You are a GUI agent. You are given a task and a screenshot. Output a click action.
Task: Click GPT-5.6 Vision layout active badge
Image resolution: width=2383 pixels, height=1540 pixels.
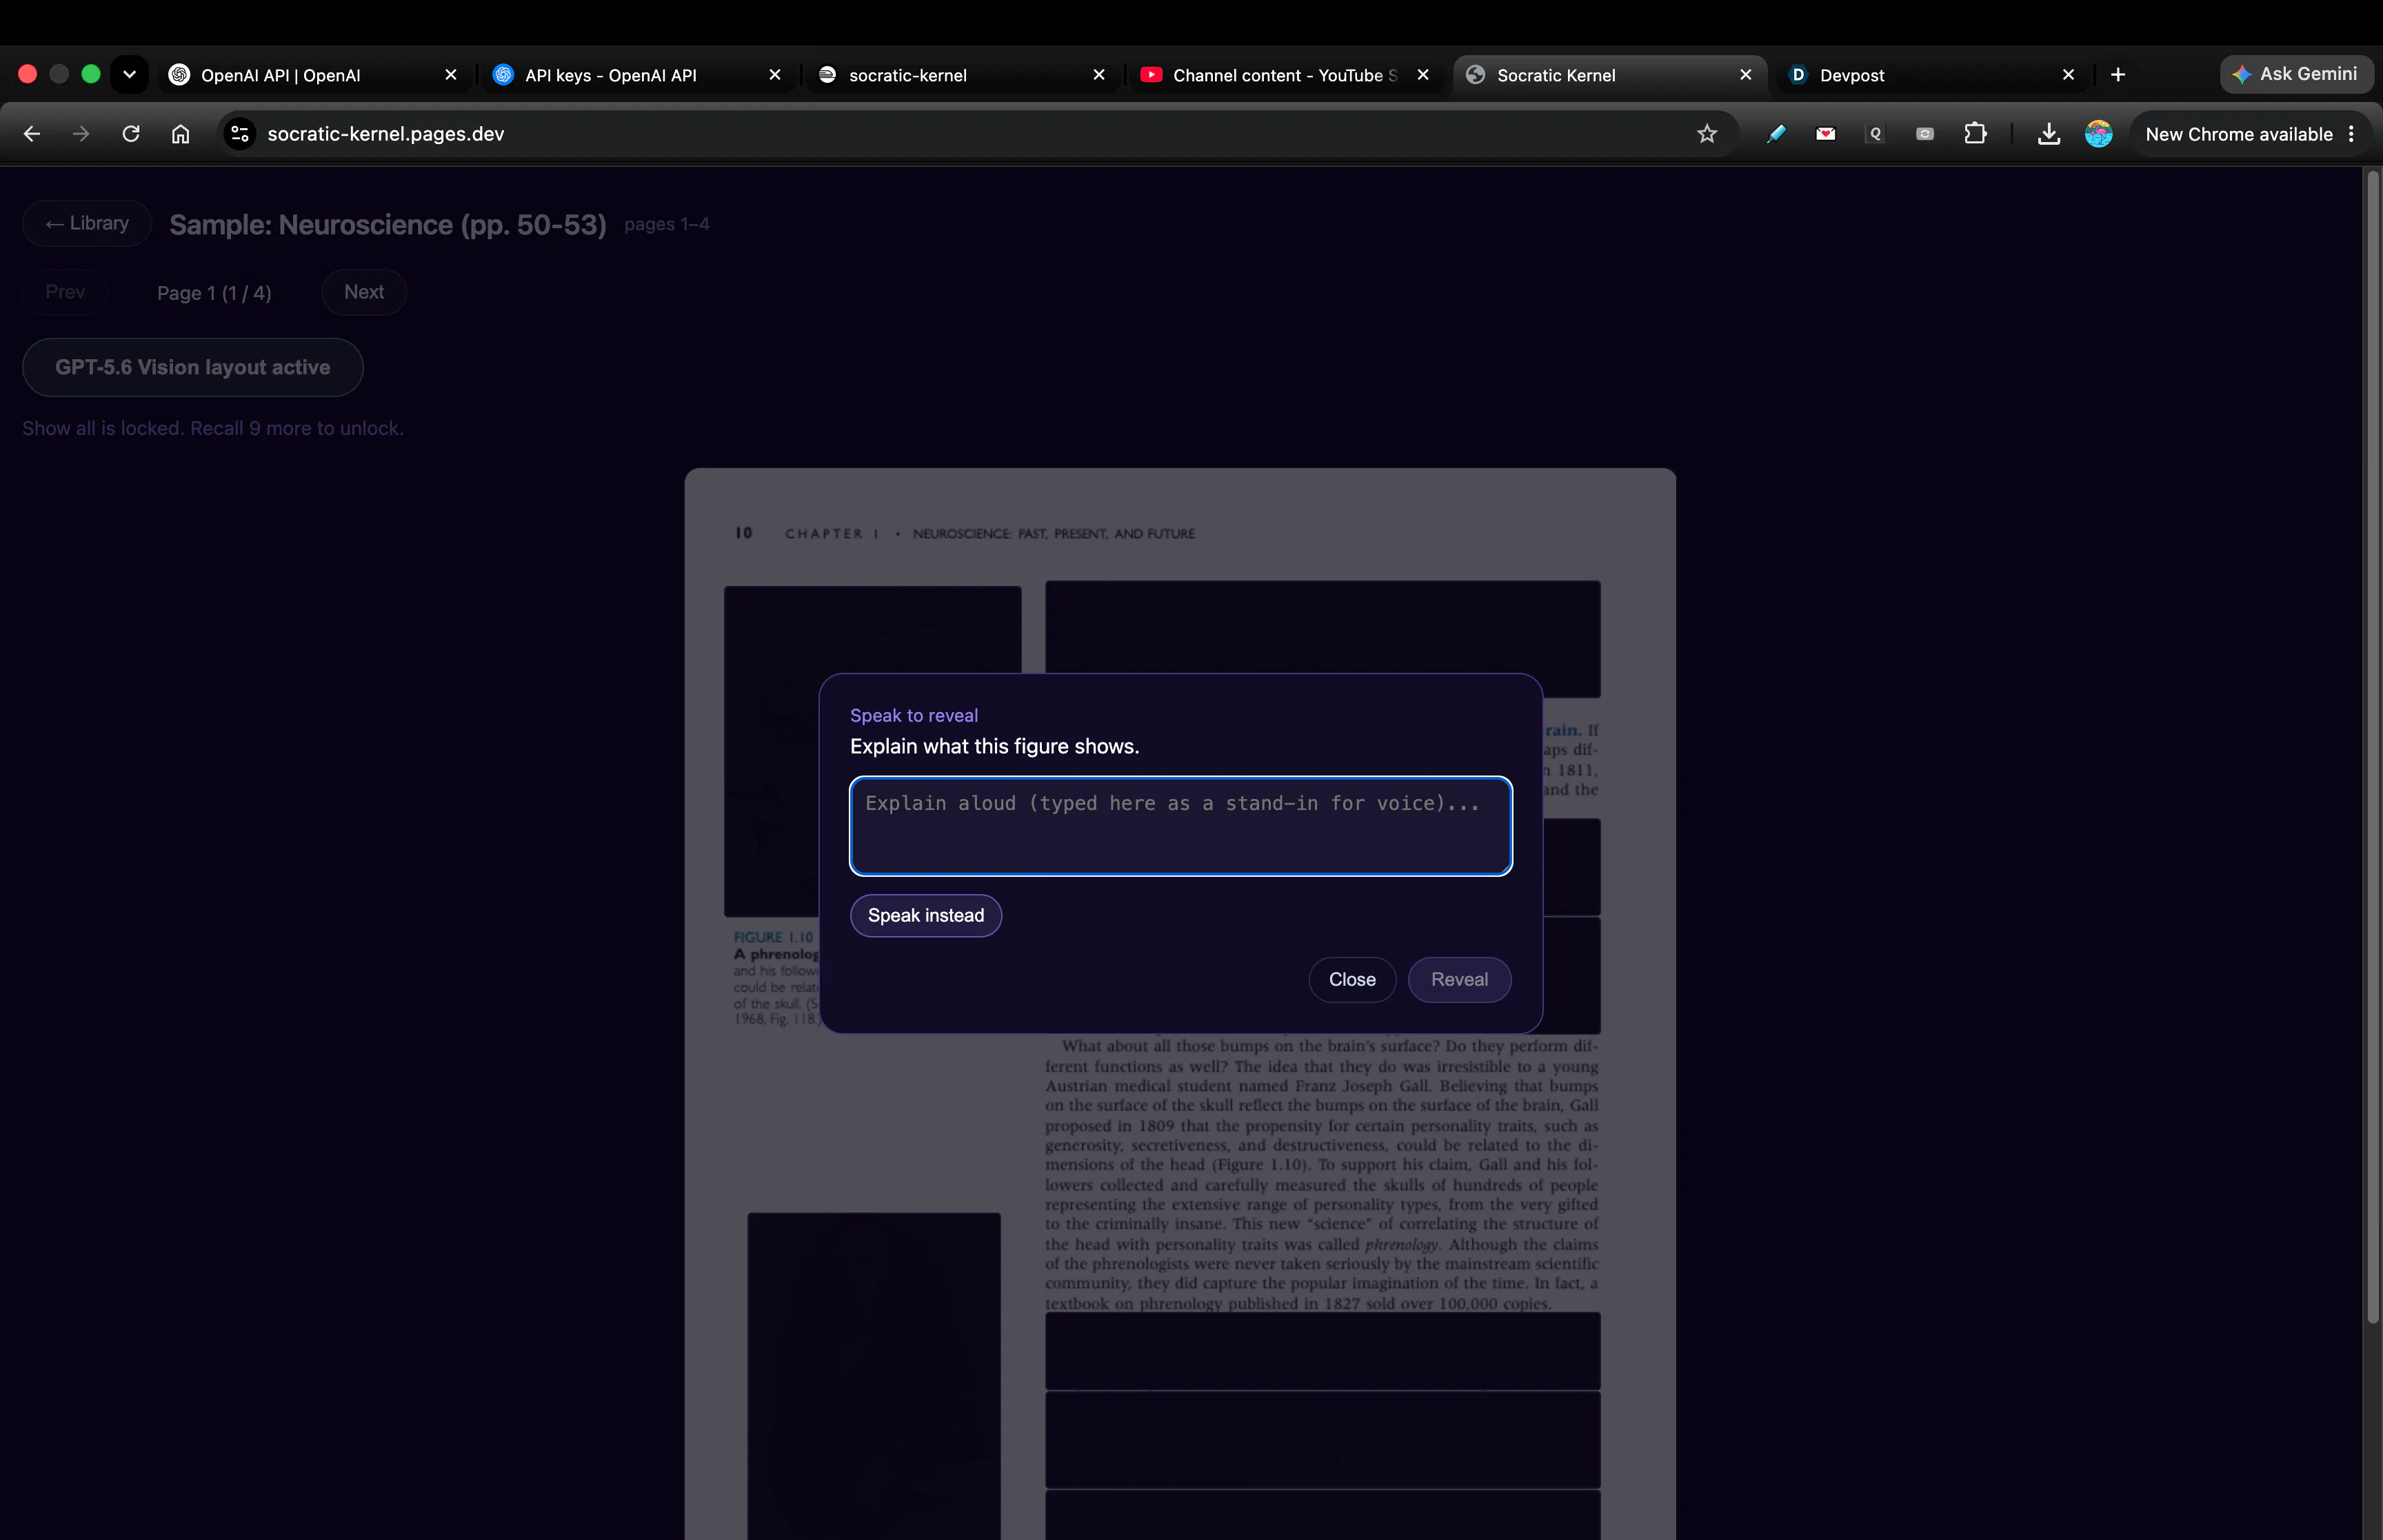(193, 367)
